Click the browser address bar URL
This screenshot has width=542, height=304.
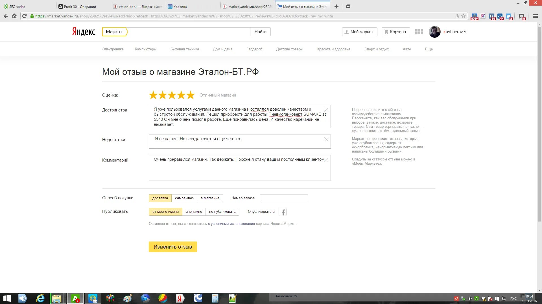coord(184,16)
